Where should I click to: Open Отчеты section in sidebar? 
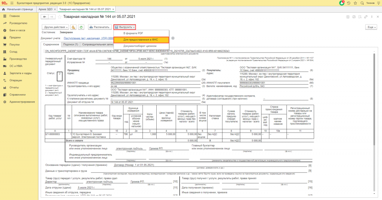14,88
